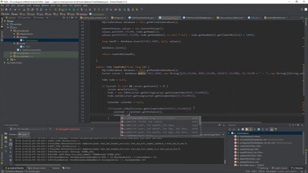This screenshot has width=308, height=173.
Task: Open the app run configuration dropdown
Action: [x=63, y=10]
